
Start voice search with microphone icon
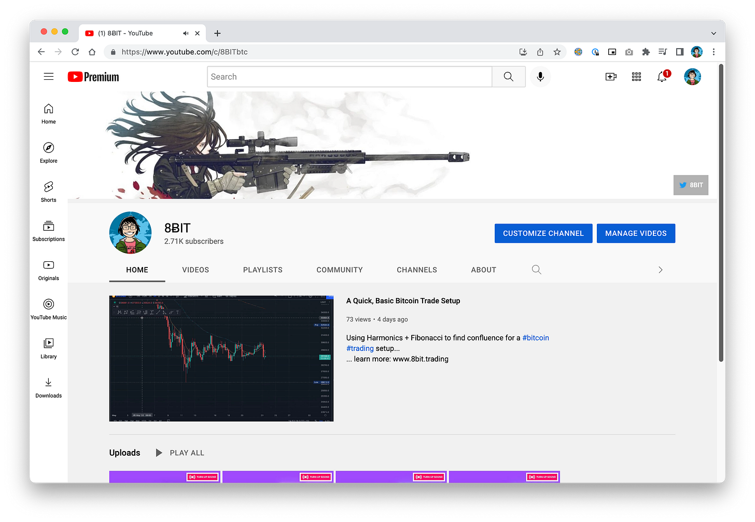540,77
